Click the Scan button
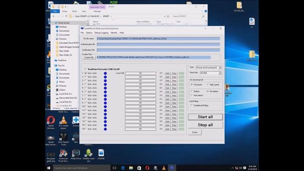The image size is (304, 171). coord(195,132)
